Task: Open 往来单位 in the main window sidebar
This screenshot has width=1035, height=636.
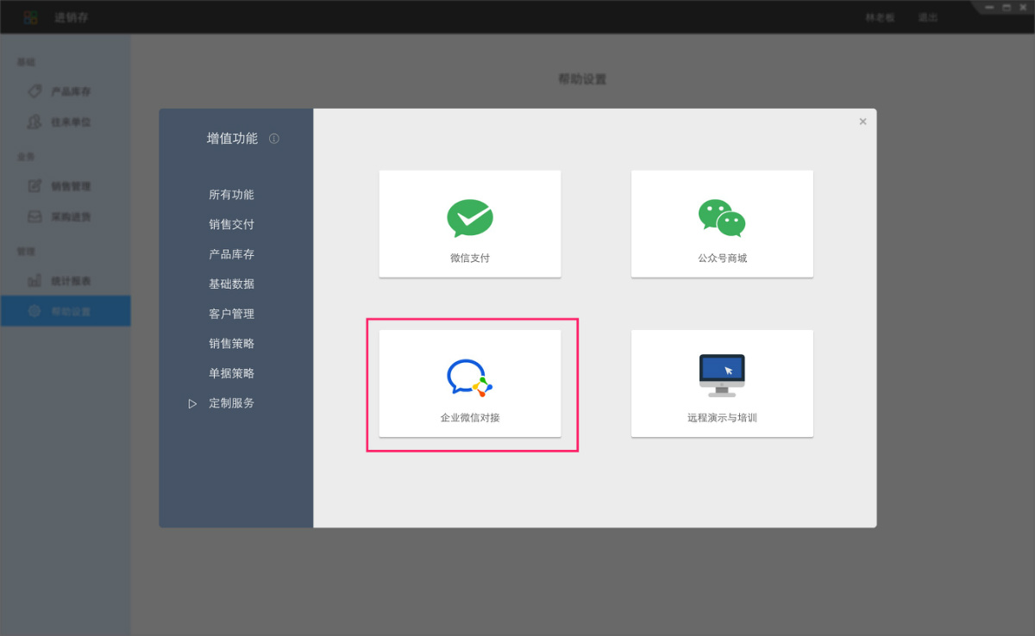Action: [x=66, y=122]
